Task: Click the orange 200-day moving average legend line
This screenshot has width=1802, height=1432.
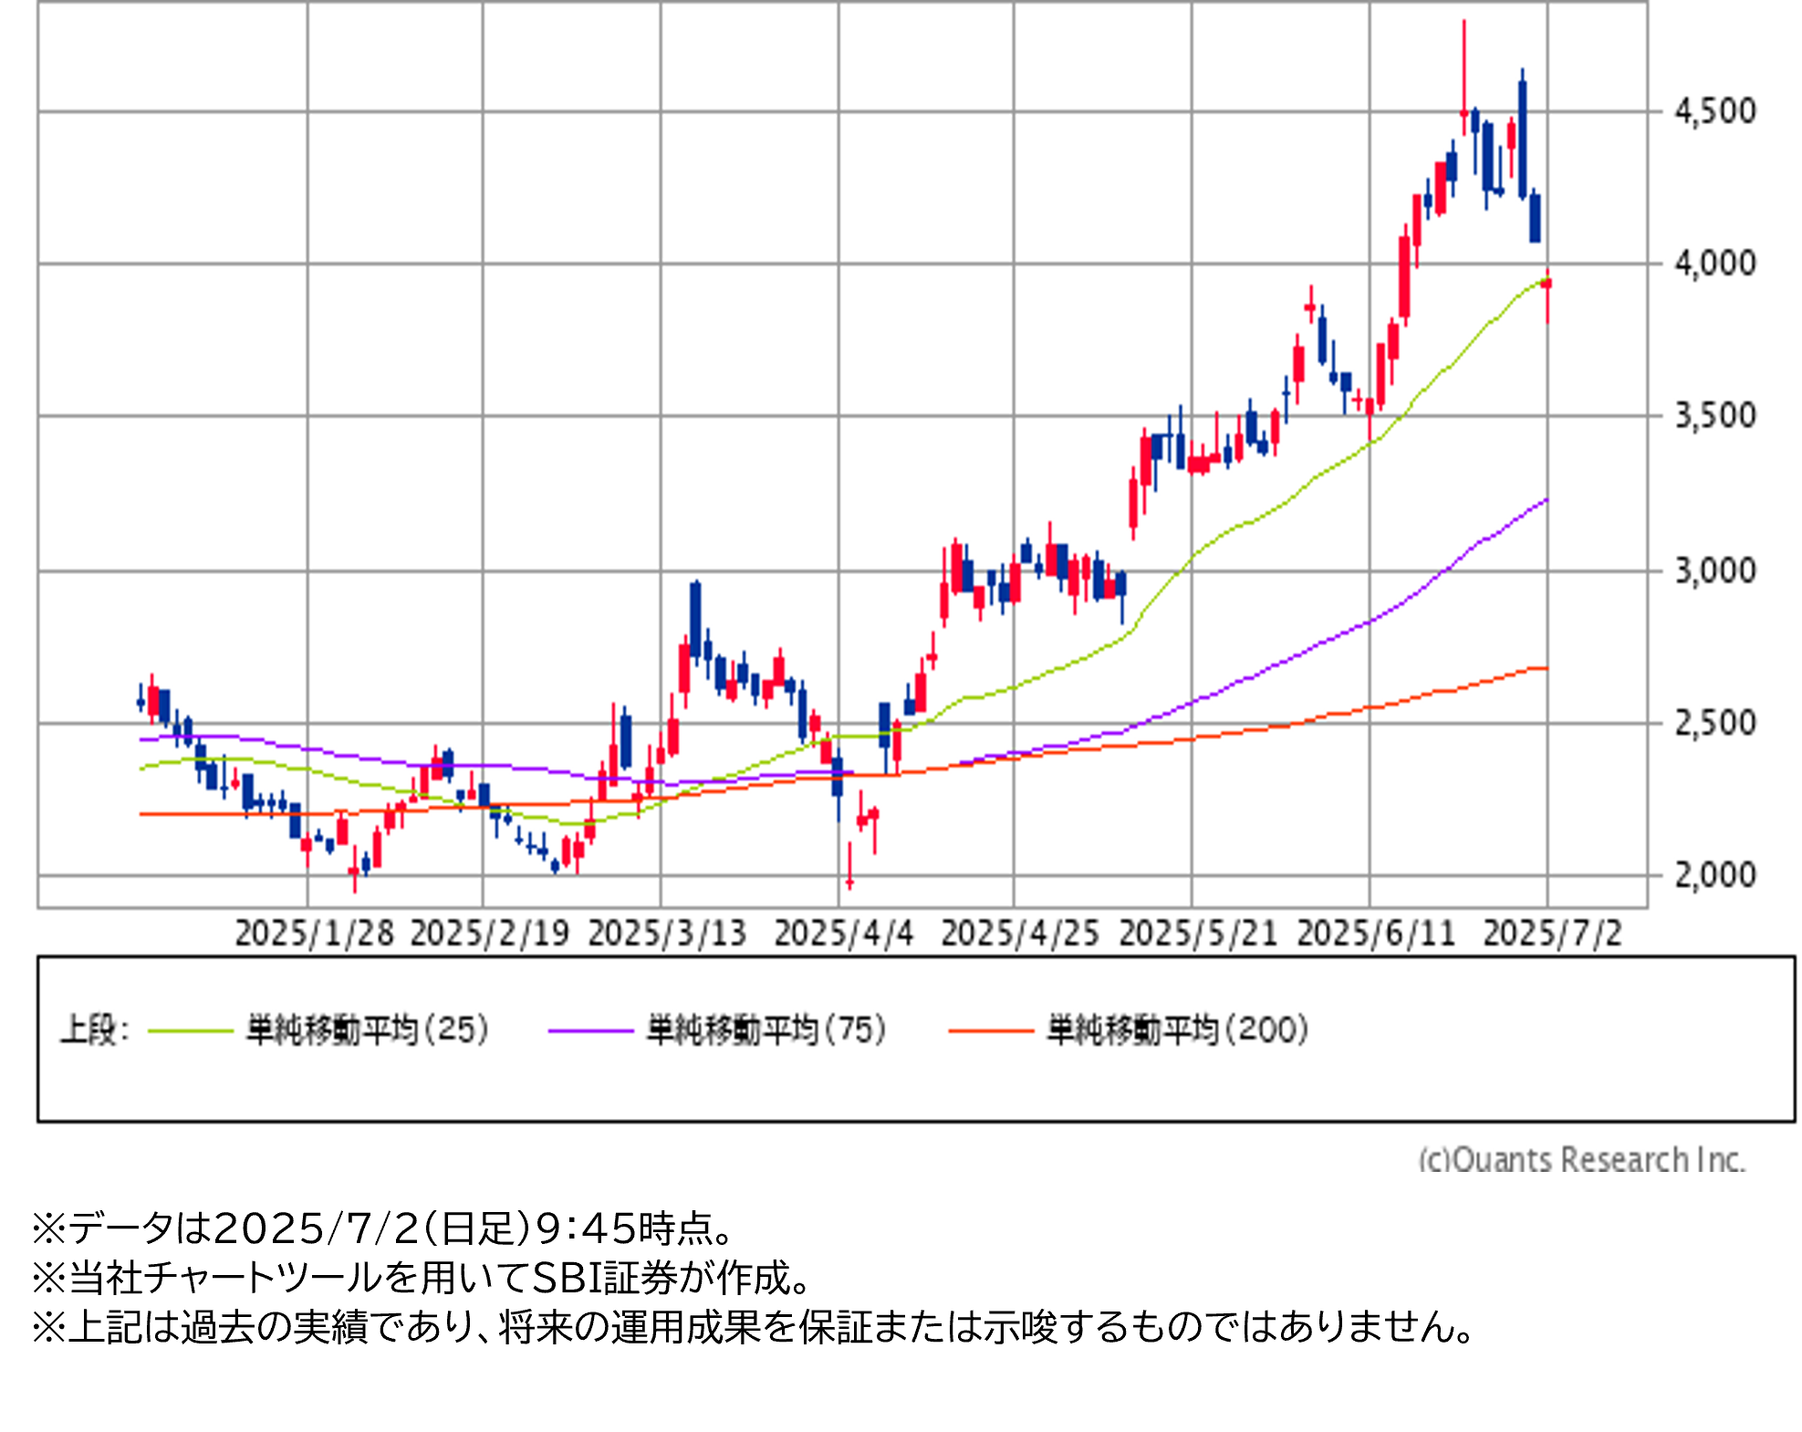Action: click(x=990, y=1031)
